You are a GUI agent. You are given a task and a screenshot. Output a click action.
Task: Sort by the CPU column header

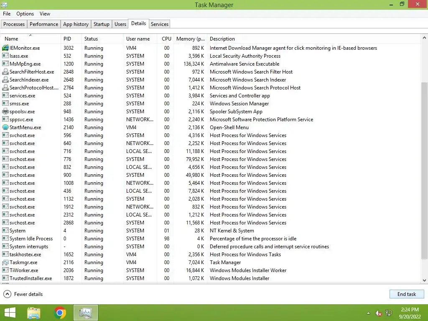point(166,39)
